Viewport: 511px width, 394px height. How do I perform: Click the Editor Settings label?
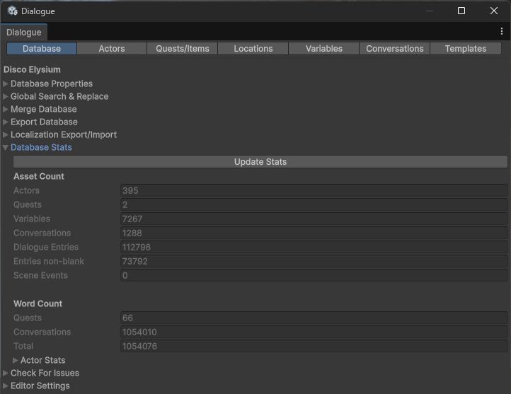[x=40, y=386]
